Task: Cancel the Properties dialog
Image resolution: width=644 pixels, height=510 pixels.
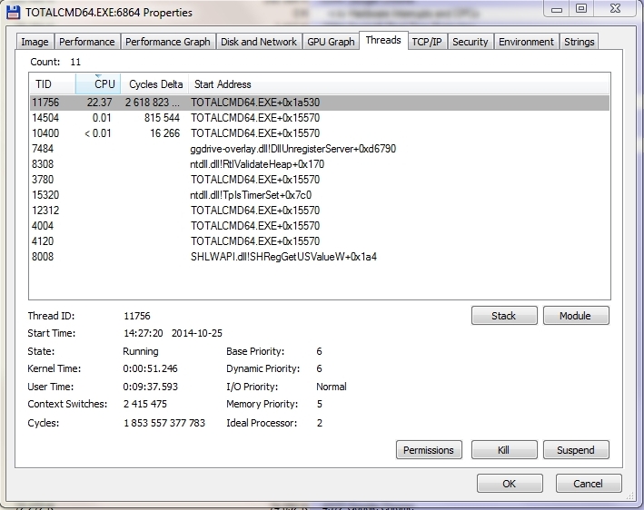Action: click(x=589, y=484)
